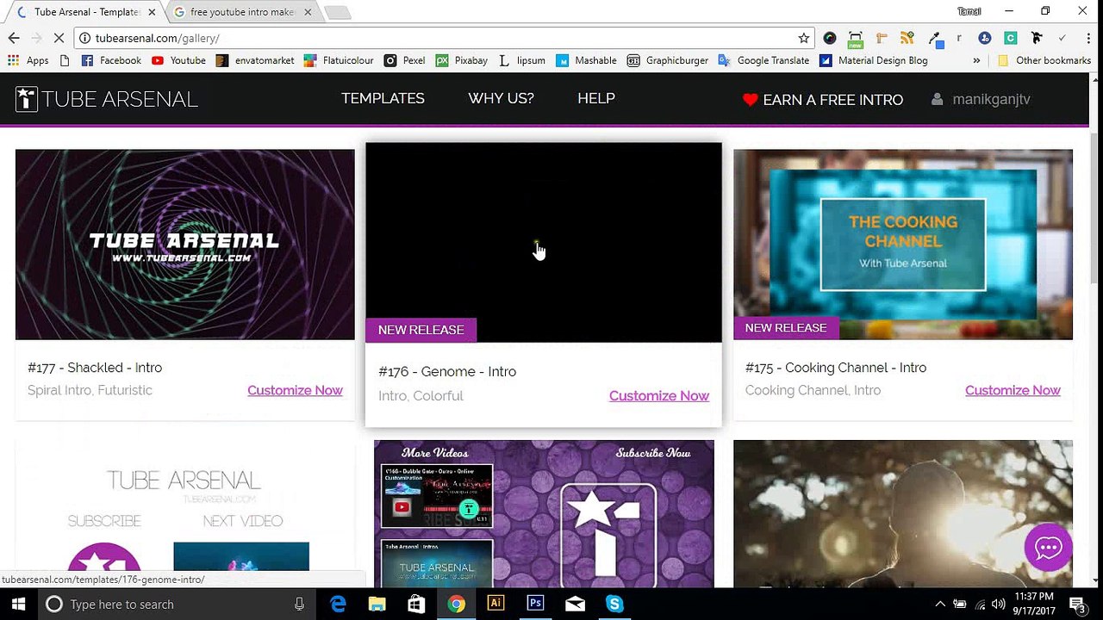Click the heart icon beside Earn a Free Intro
The image size is (1103, 620).
[750, 100]
